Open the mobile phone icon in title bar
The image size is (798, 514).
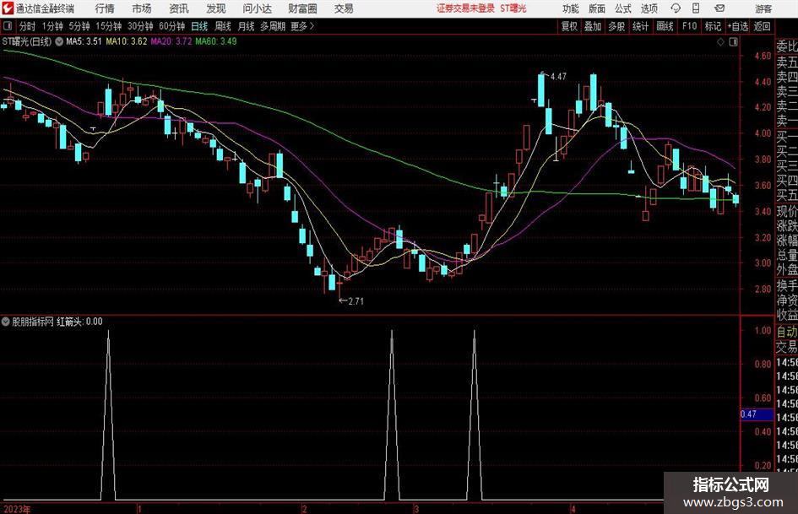tap(696, 8)
